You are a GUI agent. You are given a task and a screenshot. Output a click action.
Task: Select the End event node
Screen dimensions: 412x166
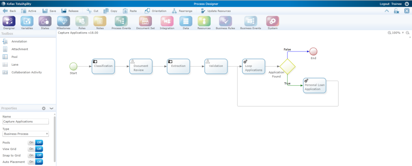point(313,51)
